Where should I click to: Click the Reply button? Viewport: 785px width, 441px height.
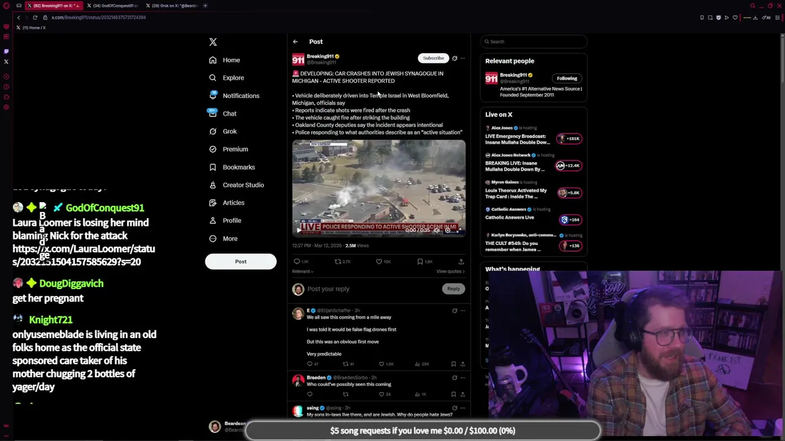(453, 289)
